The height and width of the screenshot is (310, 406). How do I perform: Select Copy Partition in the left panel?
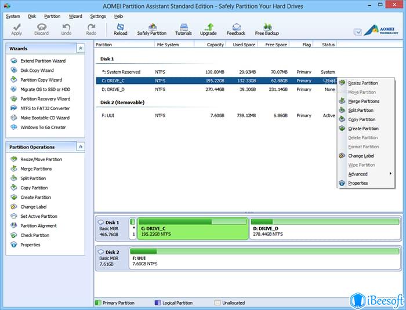point(29,188)
